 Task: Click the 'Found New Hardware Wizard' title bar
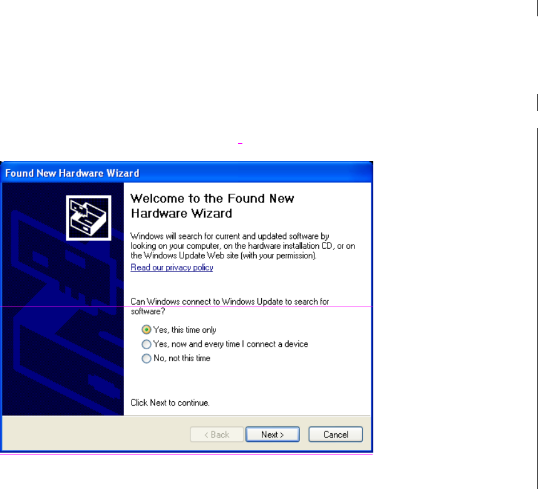[x=187, y=173]
